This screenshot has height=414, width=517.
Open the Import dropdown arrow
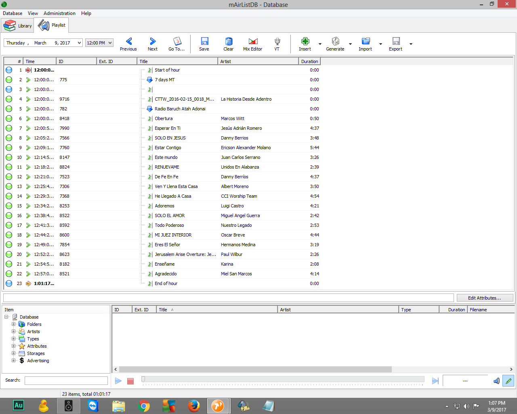[380, 44]
